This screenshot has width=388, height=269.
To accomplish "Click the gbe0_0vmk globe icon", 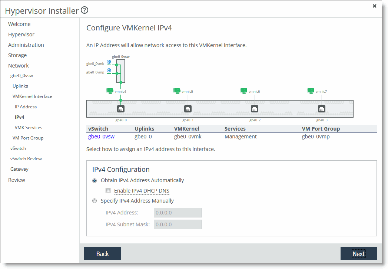I will (x=109, y=62).
